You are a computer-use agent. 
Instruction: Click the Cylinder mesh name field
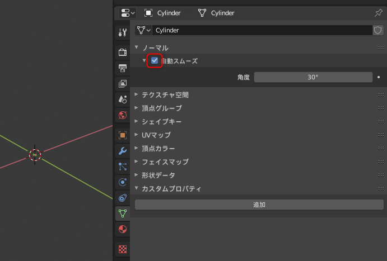point(262,30)
